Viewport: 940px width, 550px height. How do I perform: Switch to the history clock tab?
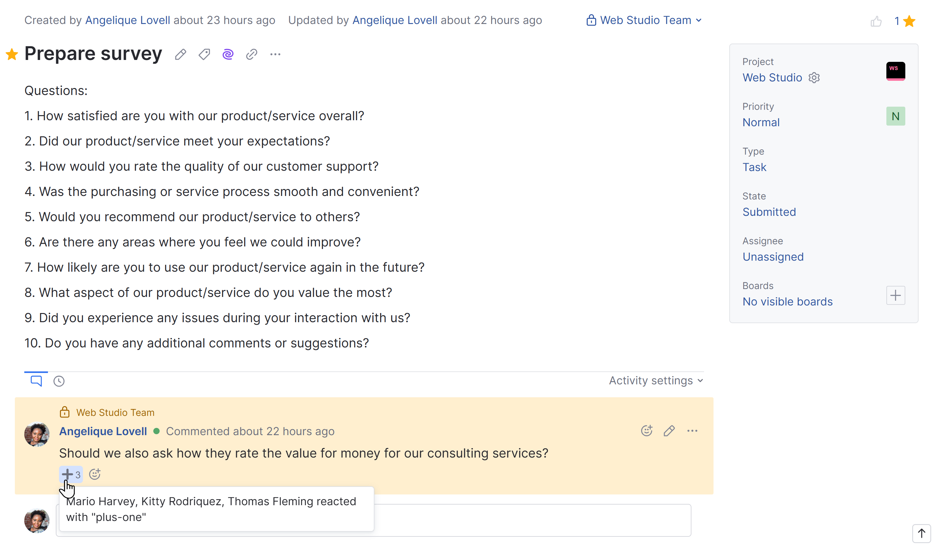click(59, 381)
